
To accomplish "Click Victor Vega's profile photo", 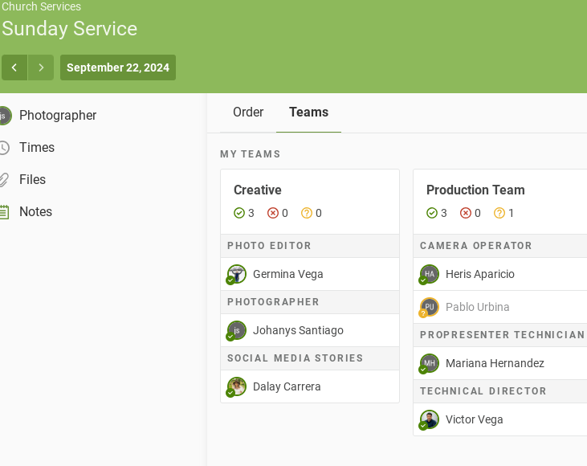I will point(430,419).
